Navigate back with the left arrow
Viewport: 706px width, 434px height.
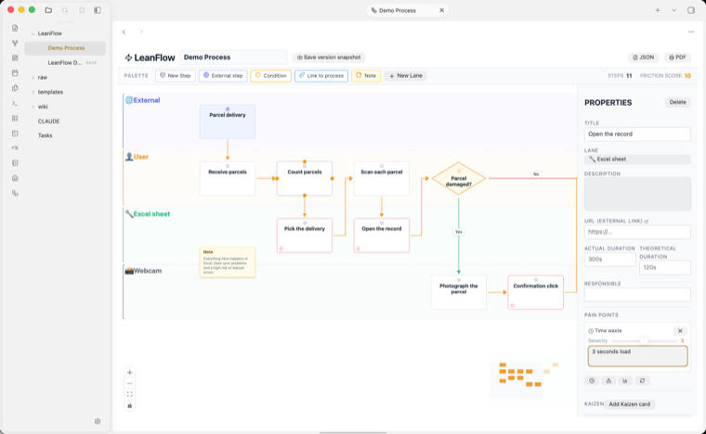(124, 32)
